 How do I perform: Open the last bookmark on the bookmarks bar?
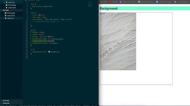tap(181, 2)
